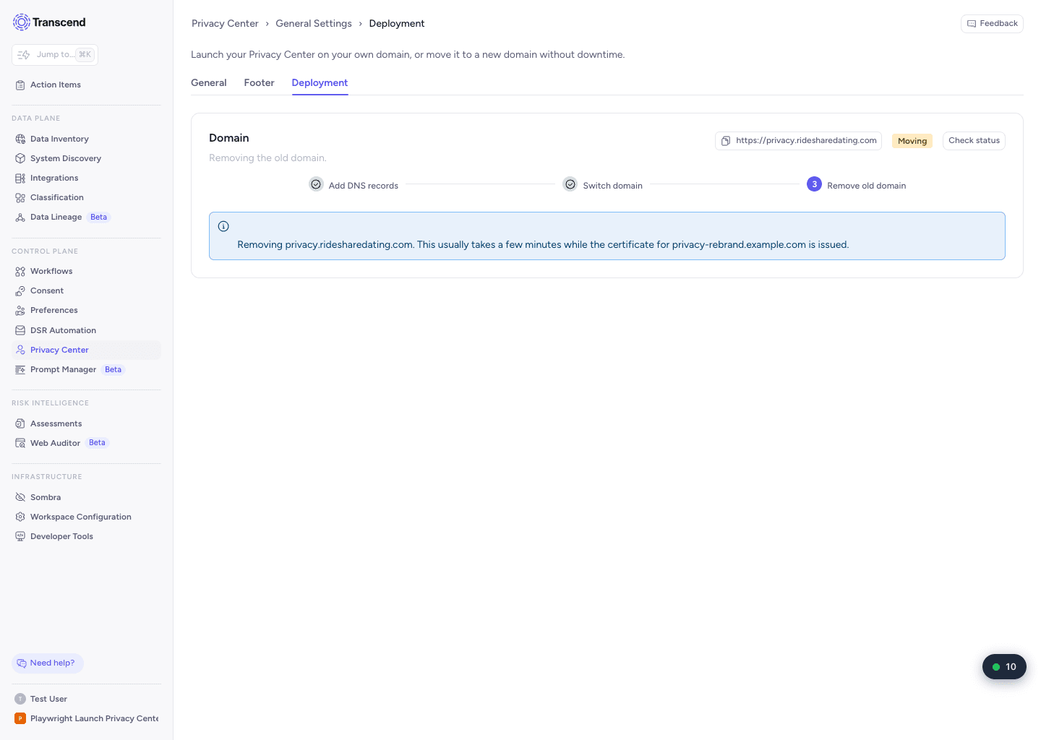Select the Deployment tab
Image resolution: width=1041 pixels, height=740 pixels.
tap(320, 83)
